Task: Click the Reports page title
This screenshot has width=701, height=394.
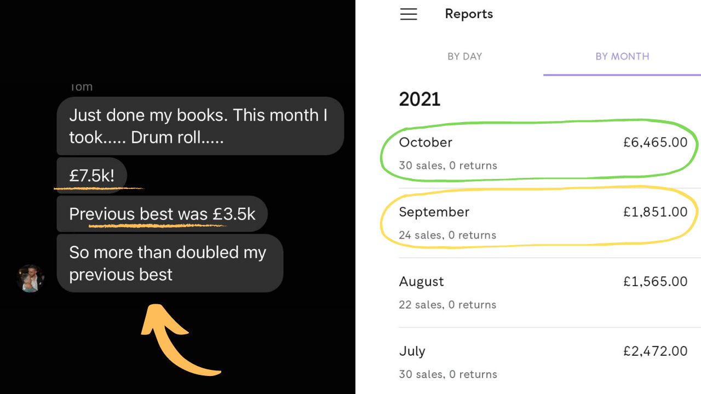Action: [x=469, y=14]
